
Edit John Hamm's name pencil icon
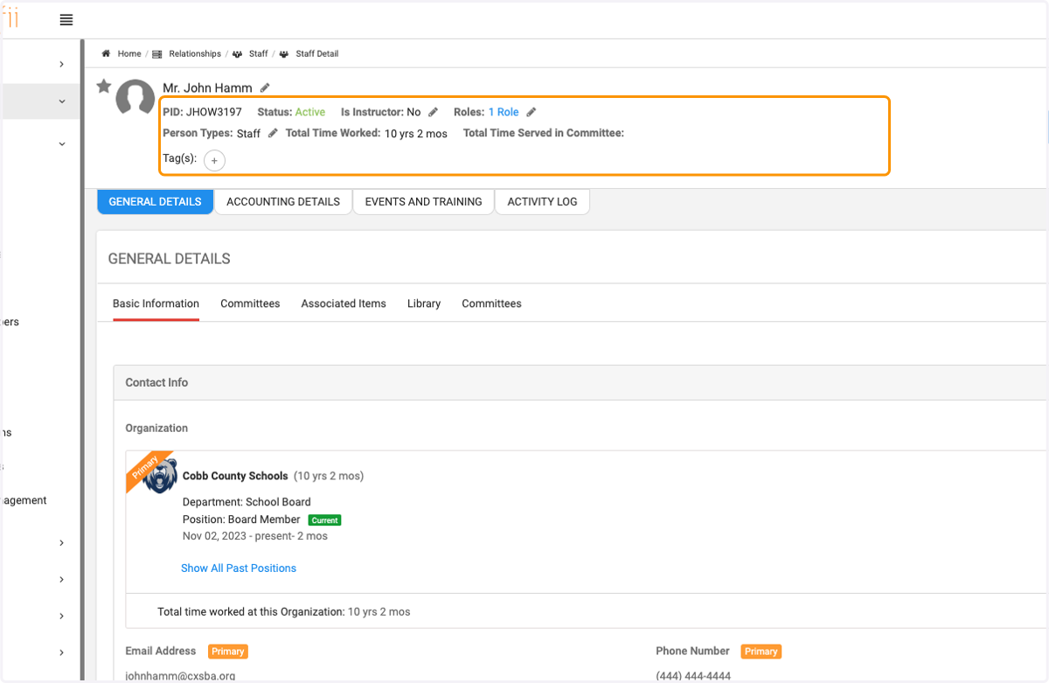[x=266, y=87]
